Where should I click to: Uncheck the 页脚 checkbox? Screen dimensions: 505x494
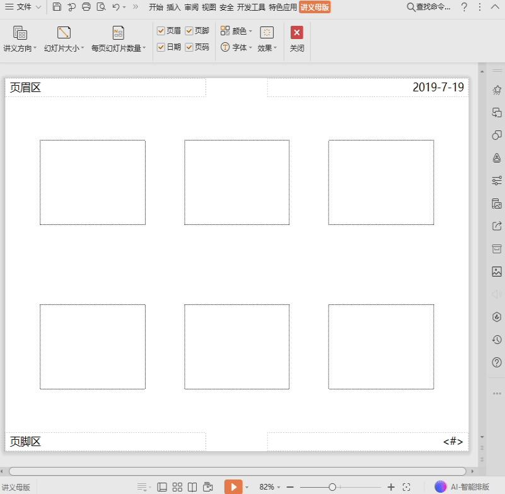coord(189,31)
